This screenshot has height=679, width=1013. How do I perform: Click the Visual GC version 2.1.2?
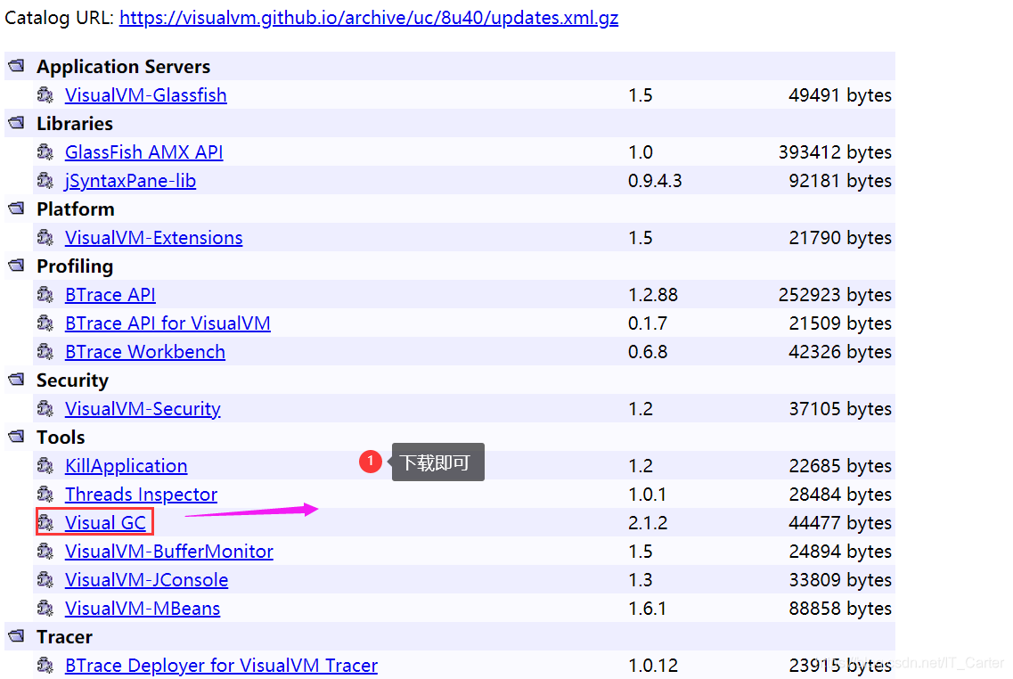(x=648, y=523)
